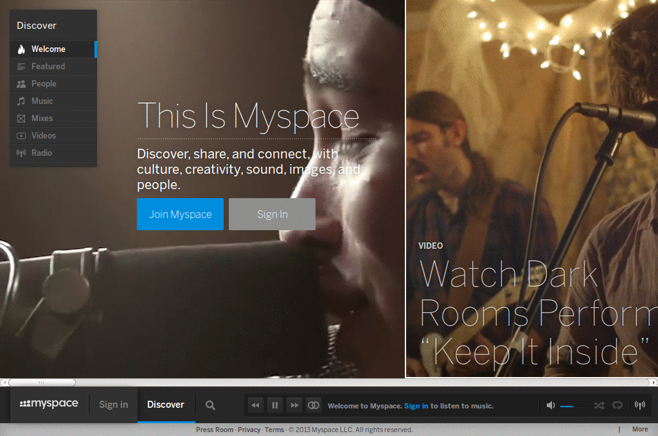658x436 pixels.
Task: Toggle shuffle in the player
Action: tap(600, 405)
